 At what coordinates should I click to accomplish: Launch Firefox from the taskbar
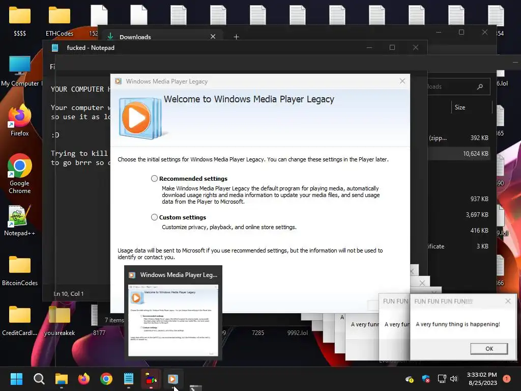click(x=84, y=379)
